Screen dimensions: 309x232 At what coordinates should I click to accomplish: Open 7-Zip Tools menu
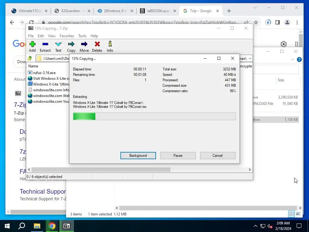coord(82,36)
